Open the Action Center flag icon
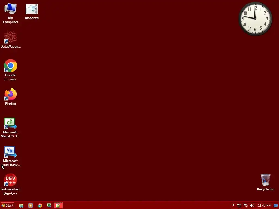Image resolution: width=279 pixels, height=209 pixels. coord(246,206)
